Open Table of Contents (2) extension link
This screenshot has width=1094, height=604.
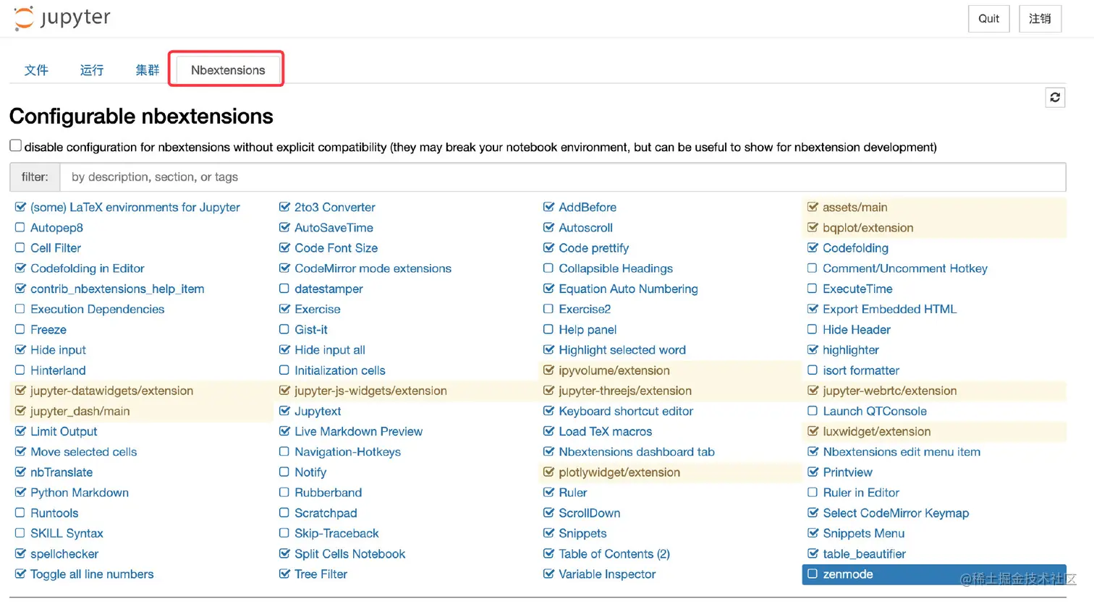[x=614, y=553]
